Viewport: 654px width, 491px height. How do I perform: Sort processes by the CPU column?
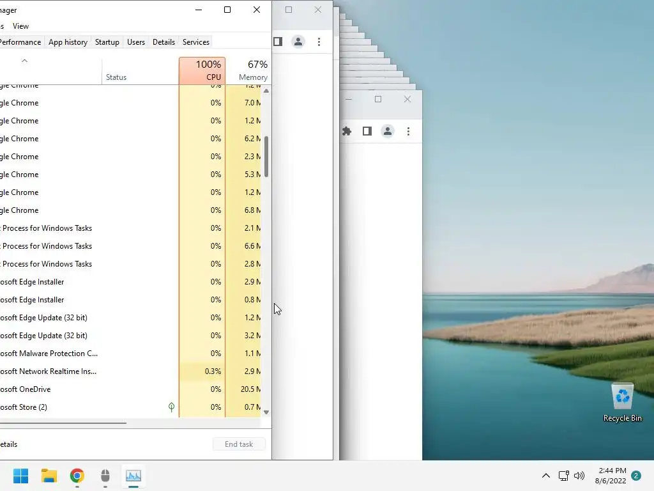[202, 70]
